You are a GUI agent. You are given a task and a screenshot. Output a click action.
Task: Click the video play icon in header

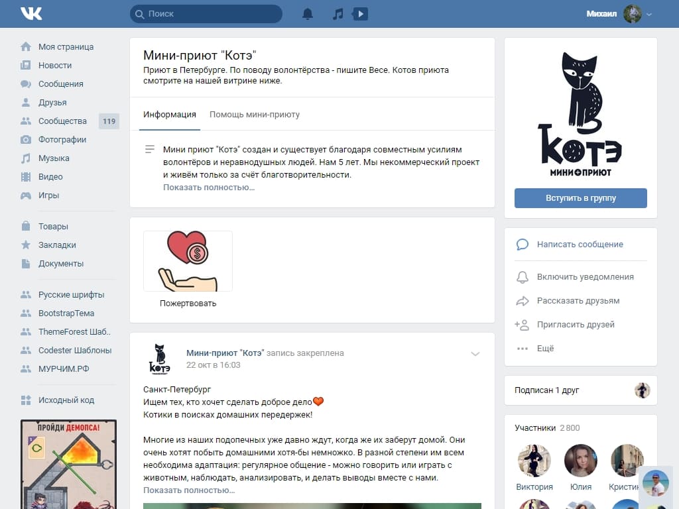360,14
